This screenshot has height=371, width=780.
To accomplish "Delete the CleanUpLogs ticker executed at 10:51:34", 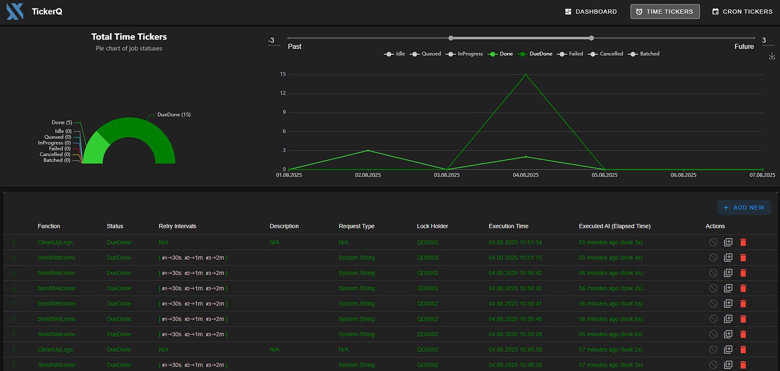I will point(743,243).
